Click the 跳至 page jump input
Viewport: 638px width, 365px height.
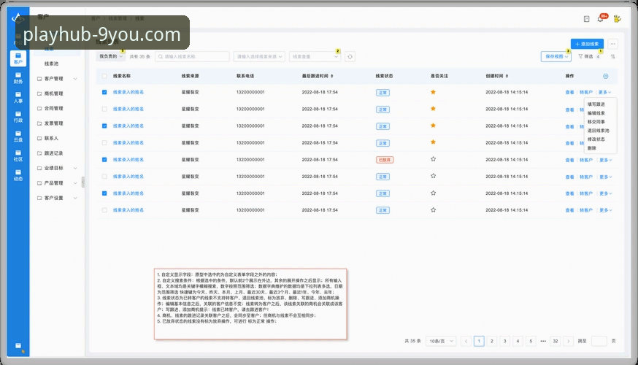click(x=599, y=341)
